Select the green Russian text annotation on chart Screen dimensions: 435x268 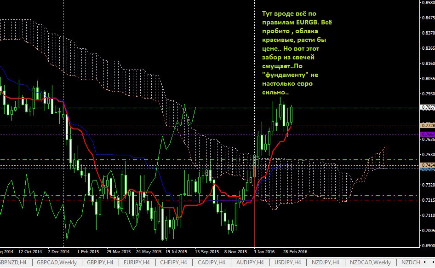click(x=297, y=53)
